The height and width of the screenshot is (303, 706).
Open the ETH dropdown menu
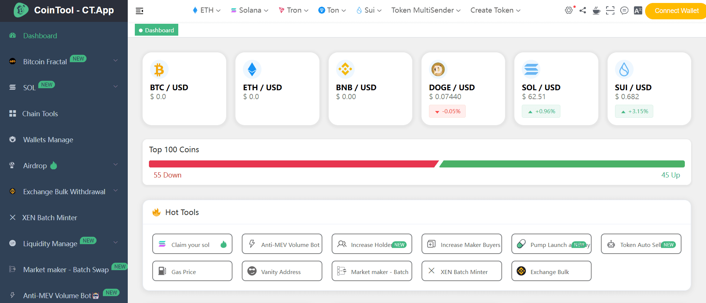pos(206,10)
